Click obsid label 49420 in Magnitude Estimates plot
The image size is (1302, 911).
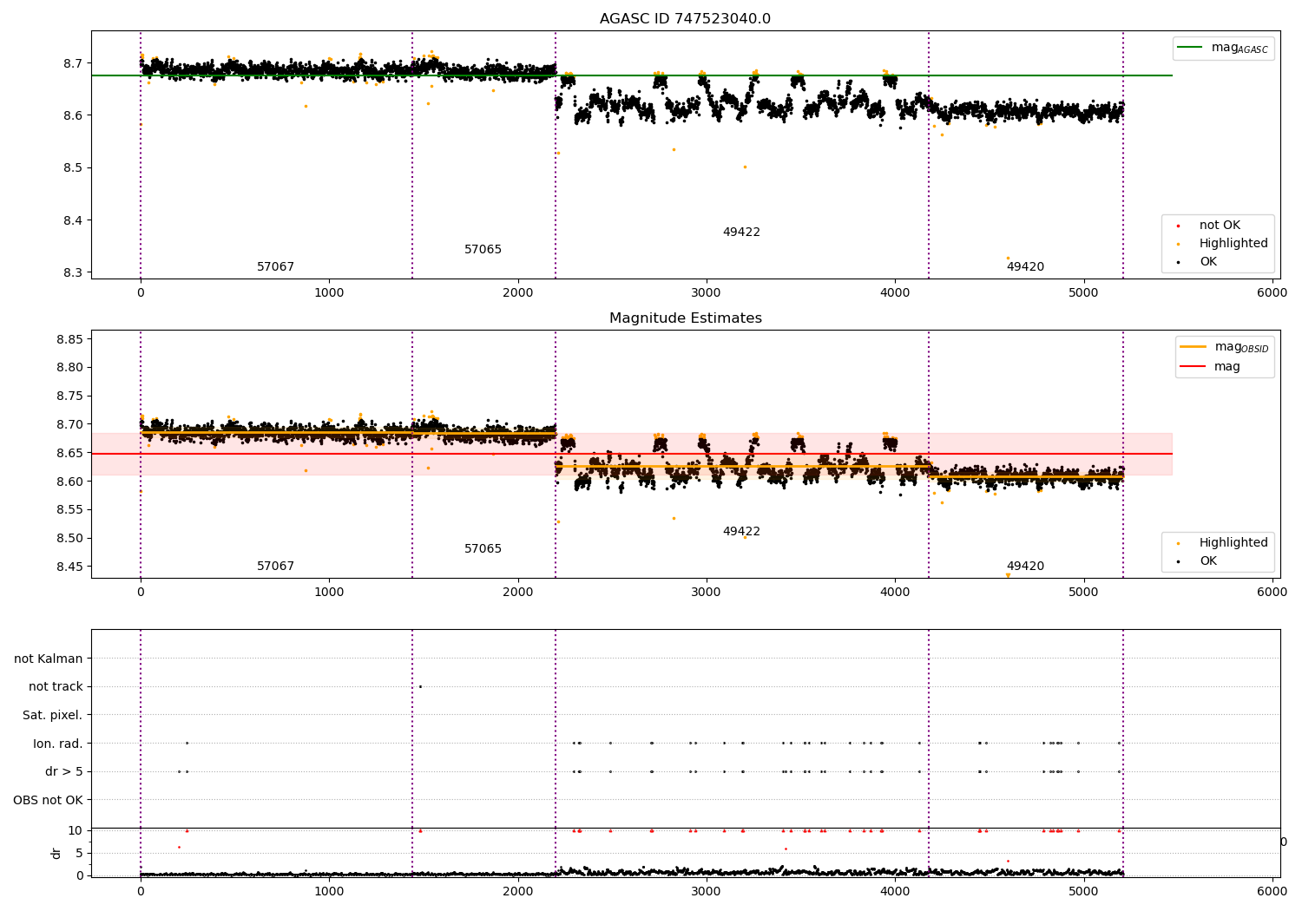click(x=1025, y=567)
